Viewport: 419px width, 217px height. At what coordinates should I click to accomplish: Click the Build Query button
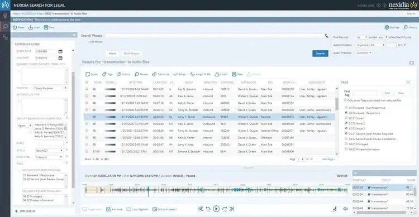pyautogui.click(x=131, y=54)
